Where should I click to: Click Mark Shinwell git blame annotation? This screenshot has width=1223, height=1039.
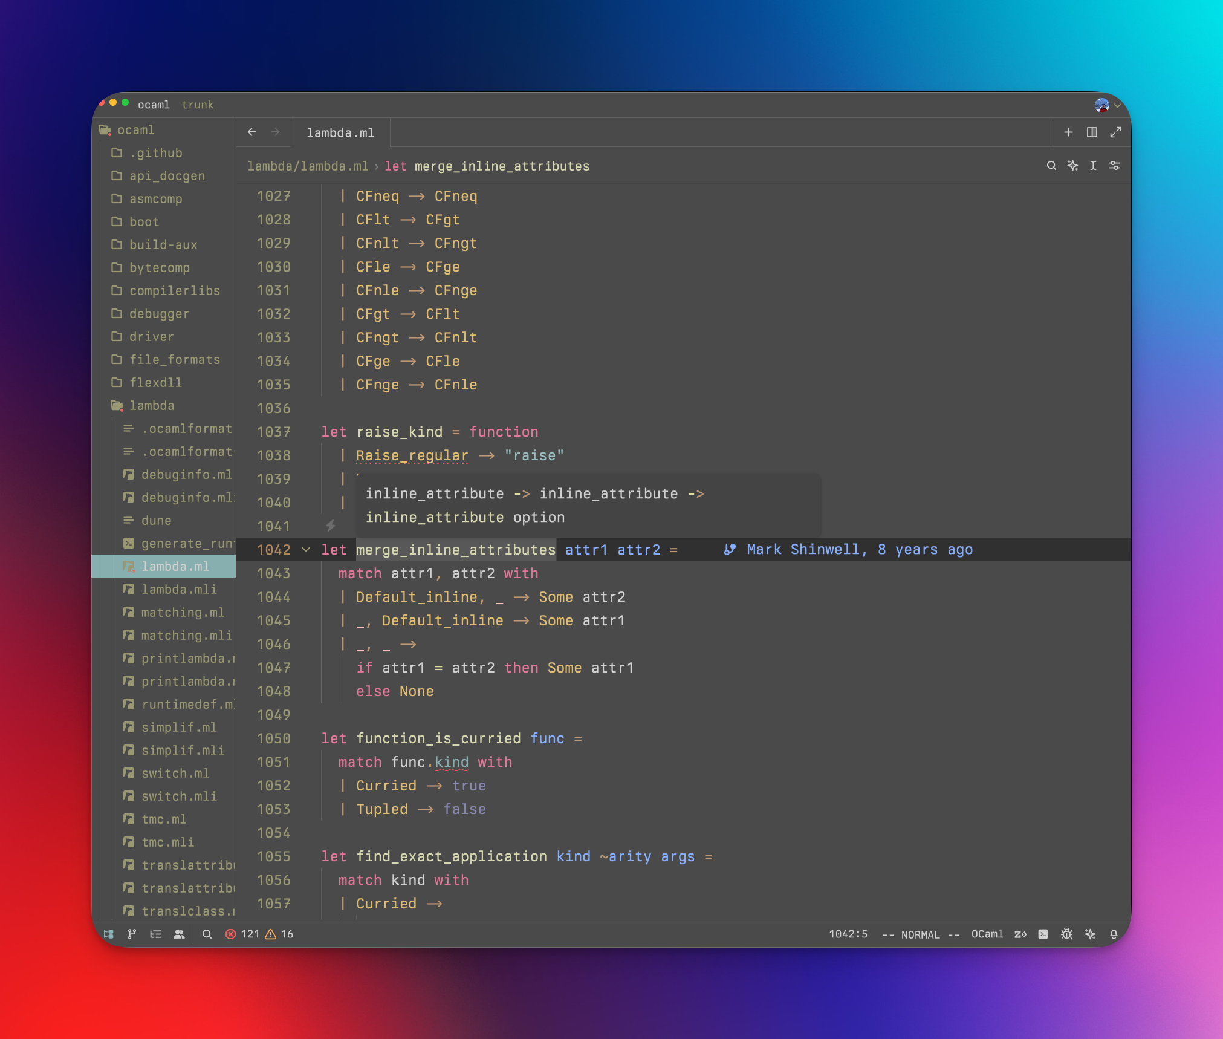point(848,549)
